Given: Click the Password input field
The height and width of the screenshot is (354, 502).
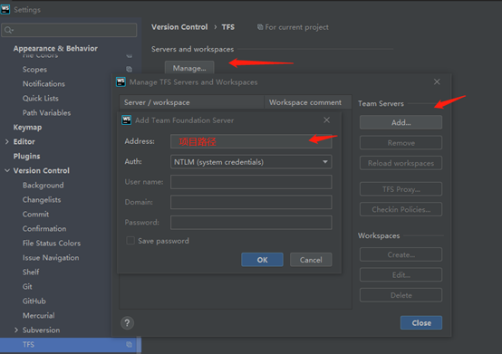Looking at the screenshot, I should coord(251,223).
